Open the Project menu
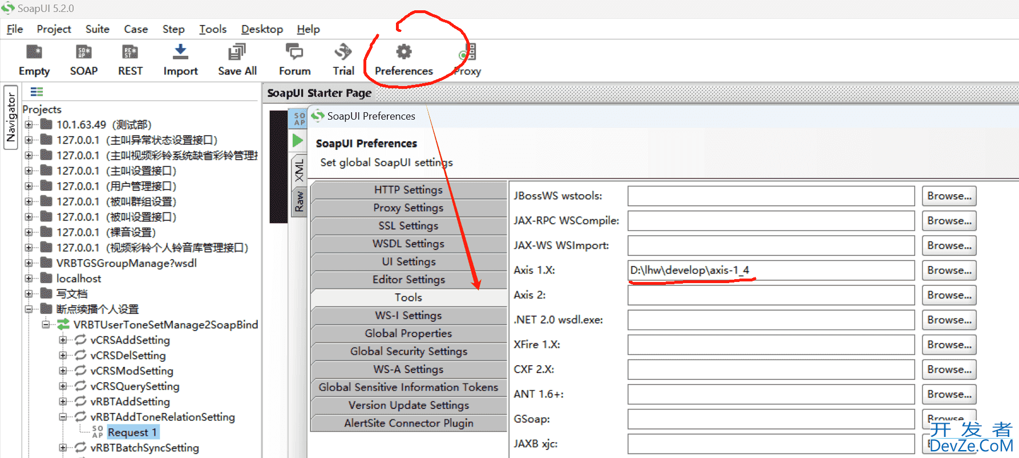The height and width of the screenshot is (458, 1019). tap(54, 29)
